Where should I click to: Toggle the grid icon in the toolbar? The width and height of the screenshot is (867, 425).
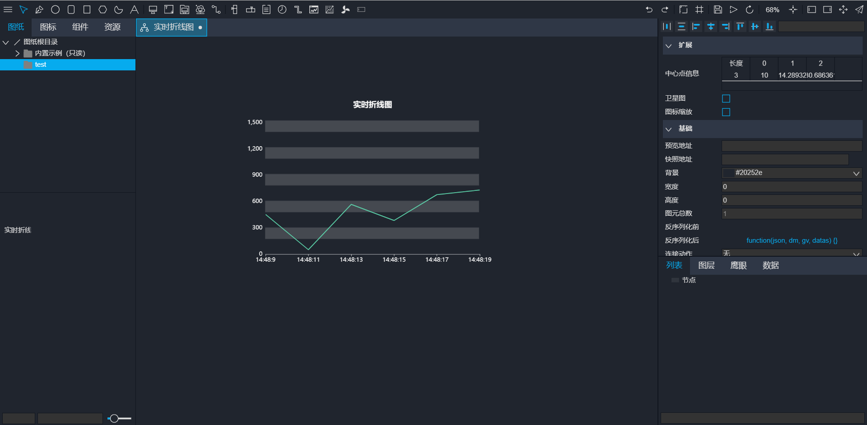[699, 9]
